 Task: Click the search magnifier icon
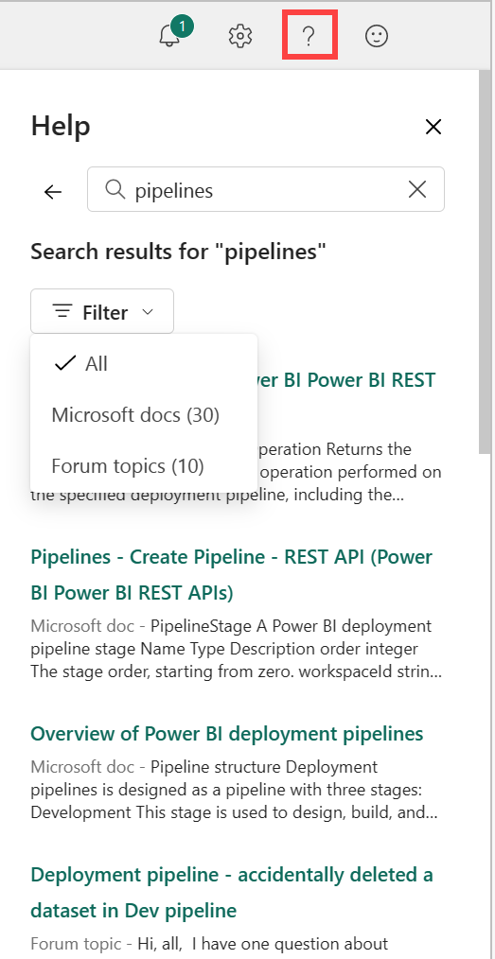point(115,189)
